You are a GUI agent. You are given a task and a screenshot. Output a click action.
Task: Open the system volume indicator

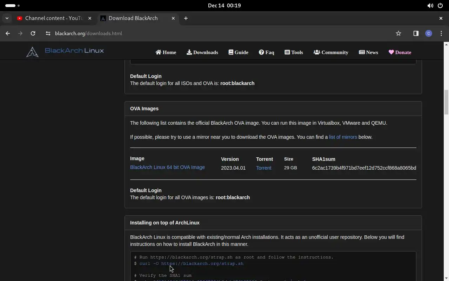(430, 6)
